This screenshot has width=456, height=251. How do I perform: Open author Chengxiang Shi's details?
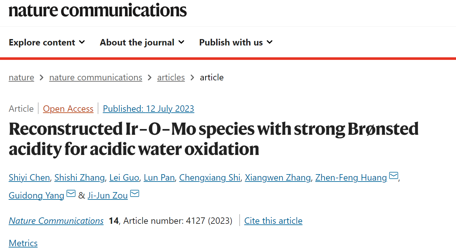[x=210, y=178]
